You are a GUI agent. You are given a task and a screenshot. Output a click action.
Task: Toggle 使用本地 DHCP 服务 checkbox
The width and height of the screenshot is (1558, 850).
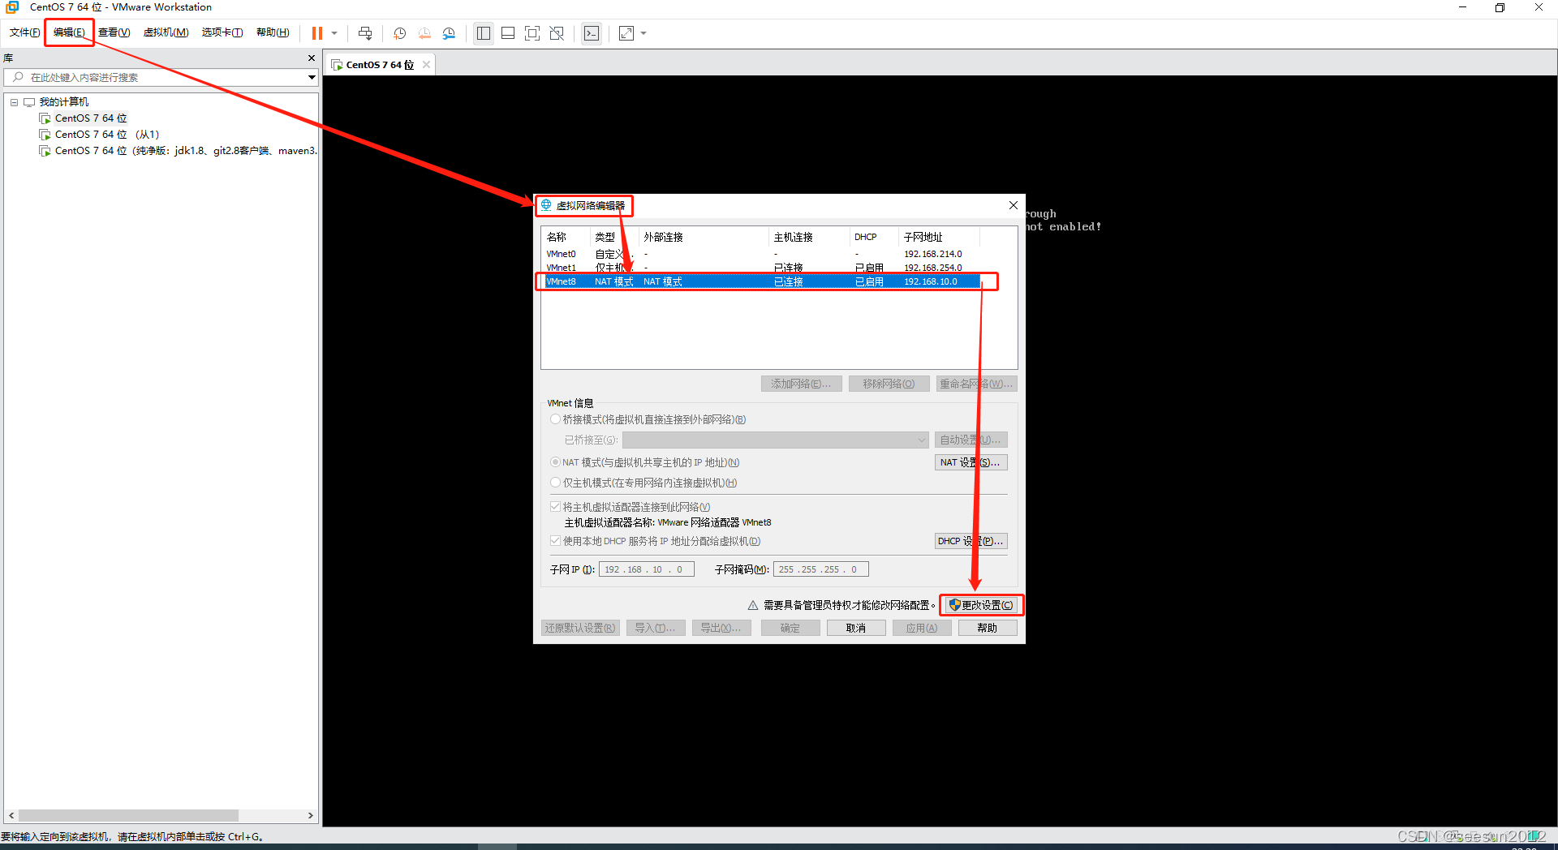click(x=556, y=541)
